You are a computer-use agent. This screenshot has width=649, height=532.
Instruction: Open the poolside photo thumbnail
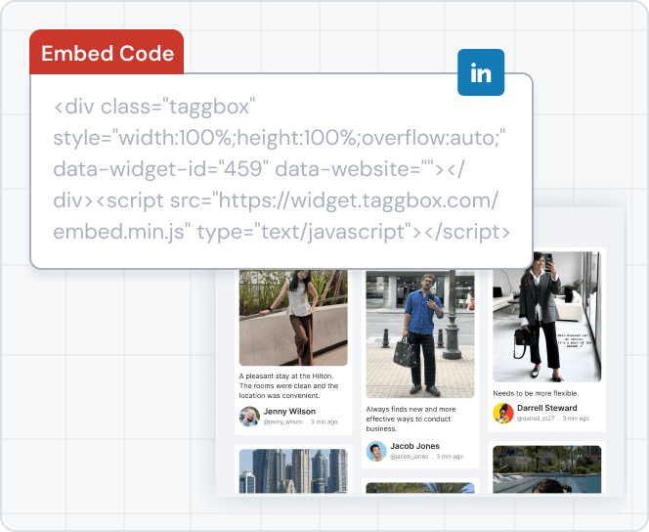coord(546,469)
